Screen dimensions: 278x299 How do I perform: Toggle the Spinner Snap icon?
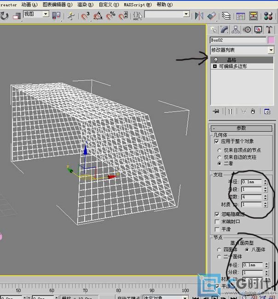pos(123,16)
